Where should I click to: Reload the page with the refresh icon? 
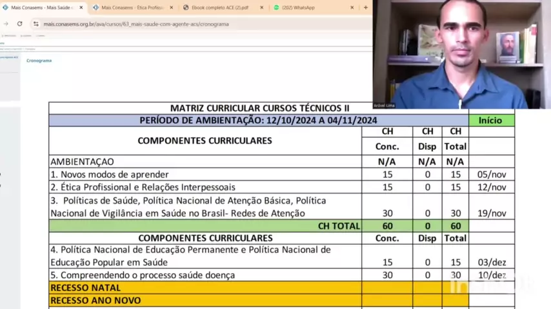(x=19, y=24)
